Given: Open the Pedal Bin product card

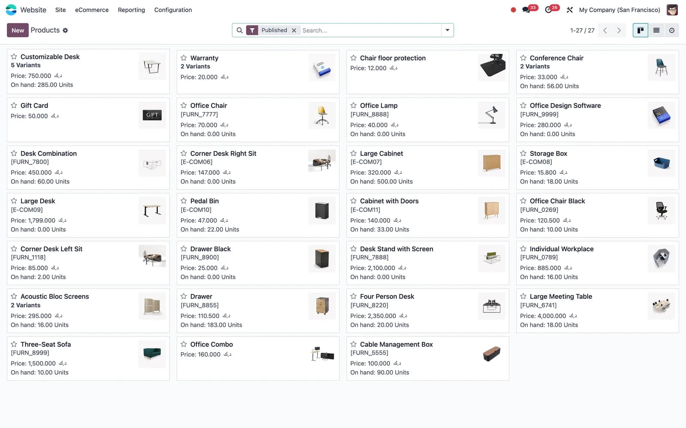Looking at the screenshot, I should pos(258,215).
